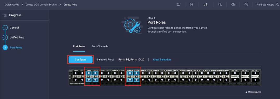Go to CONFIGURE breadcrumb

coord(12,5)
